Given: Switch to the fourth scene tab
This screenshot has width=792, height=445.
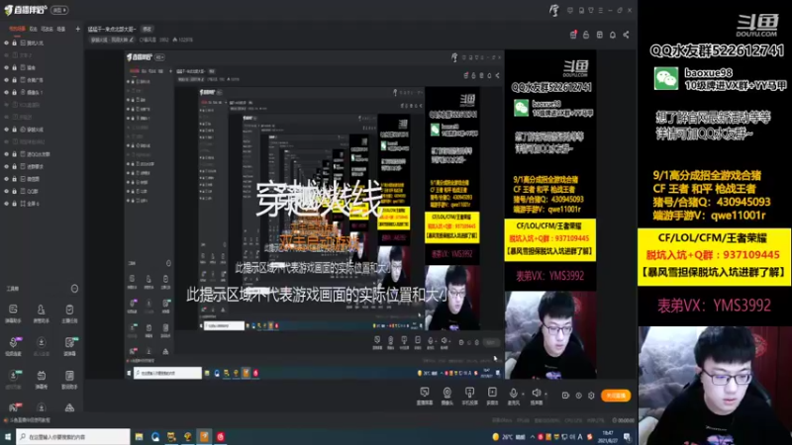Looking at the screenshot, I should point(61,30).
